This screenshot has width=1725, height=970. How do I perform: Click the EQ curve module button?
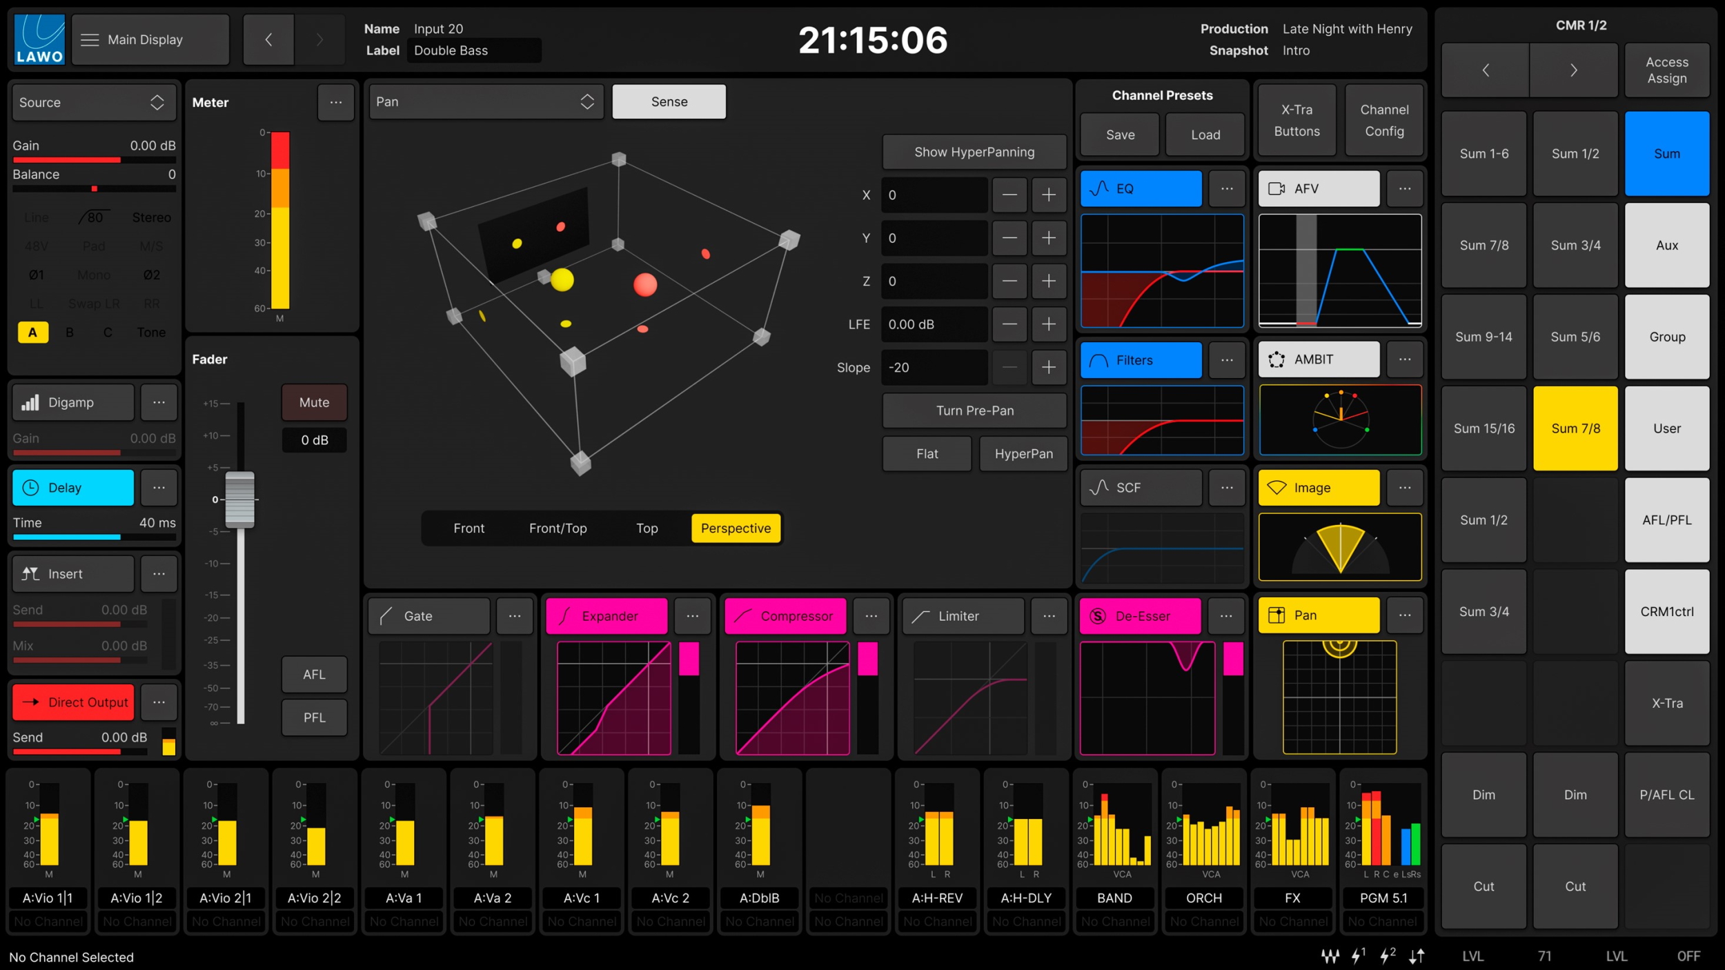pyautogui.click(x=1140, y=188)
